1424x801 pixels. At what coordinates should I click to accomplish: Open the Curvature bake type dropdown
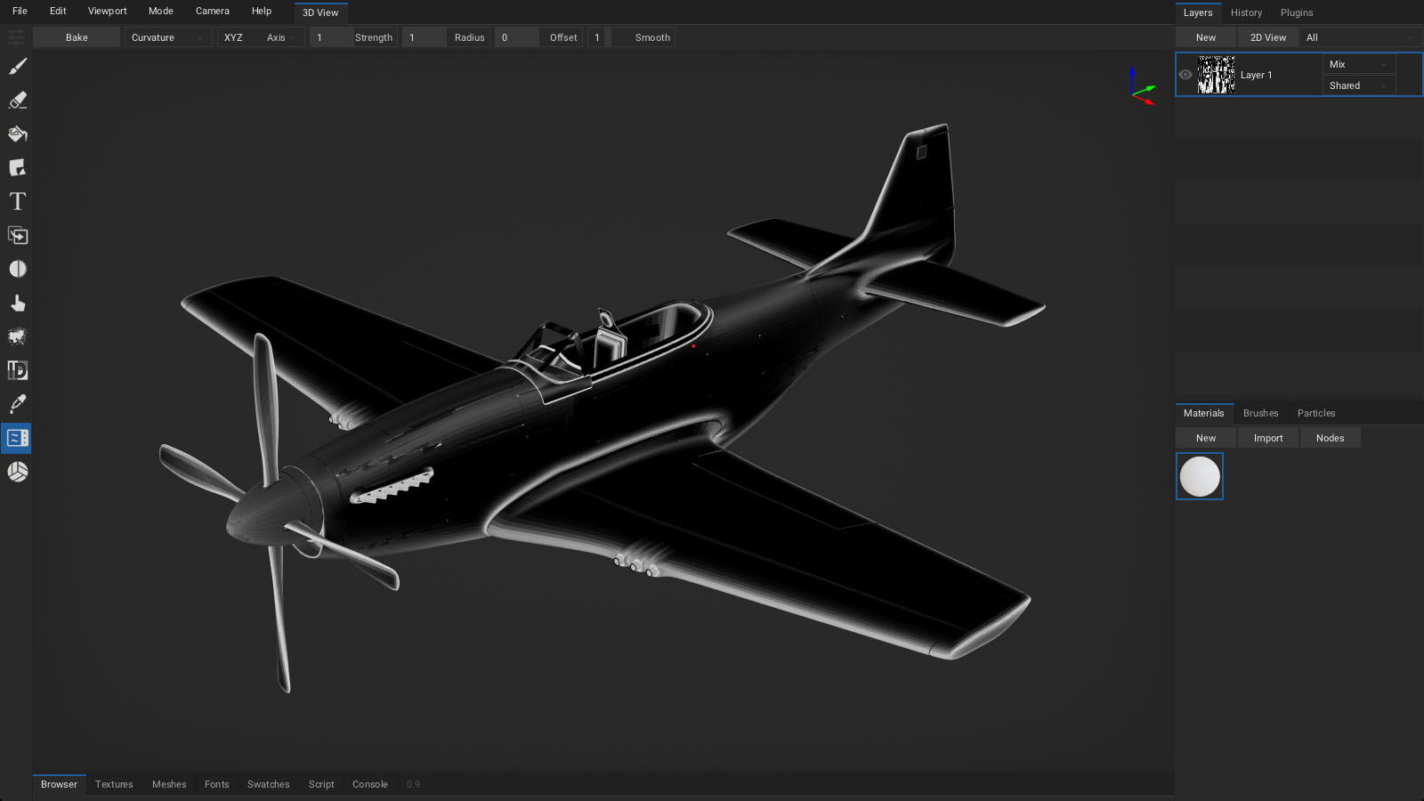[x=166, y=37]
